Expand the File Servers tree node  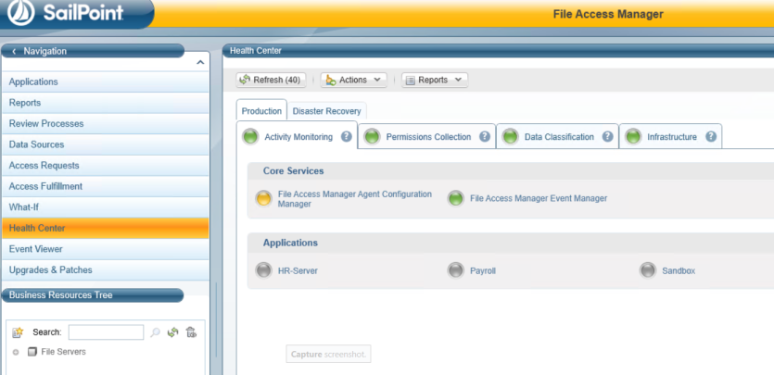(16, 352)
